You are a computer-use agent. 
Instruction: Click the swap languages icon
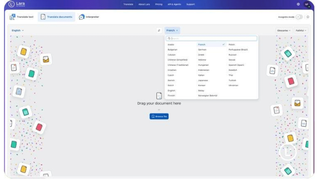tap(159, 30)
